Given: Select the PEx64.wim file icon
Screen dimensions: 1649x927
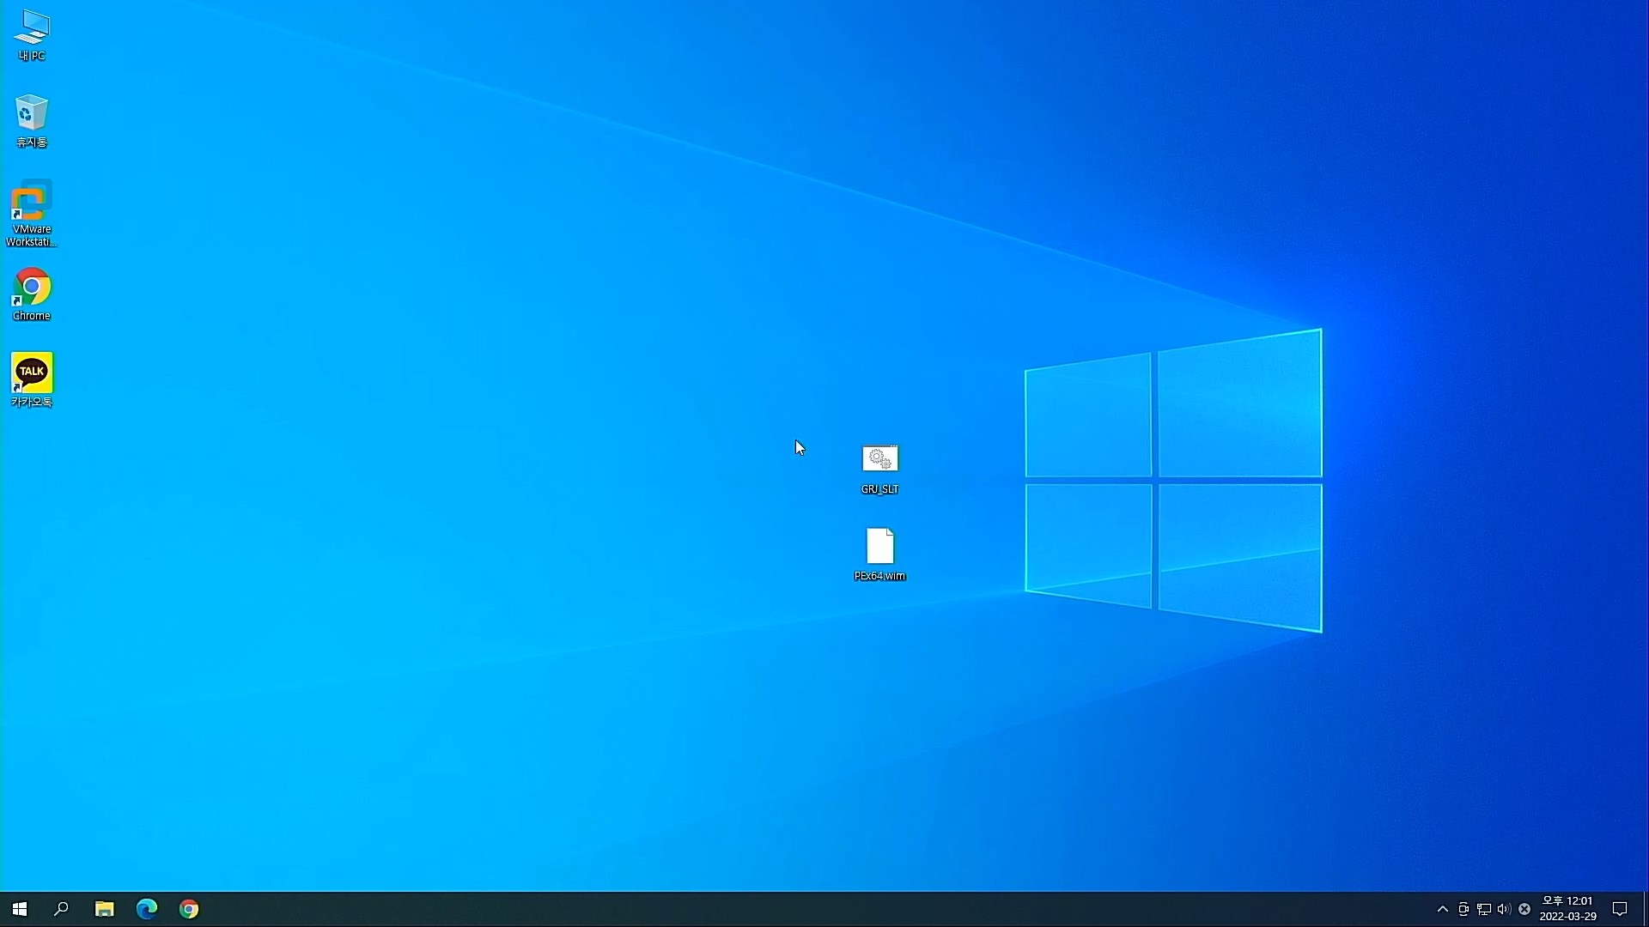Looking at the screenshot, I should click(x=880, y=554).
